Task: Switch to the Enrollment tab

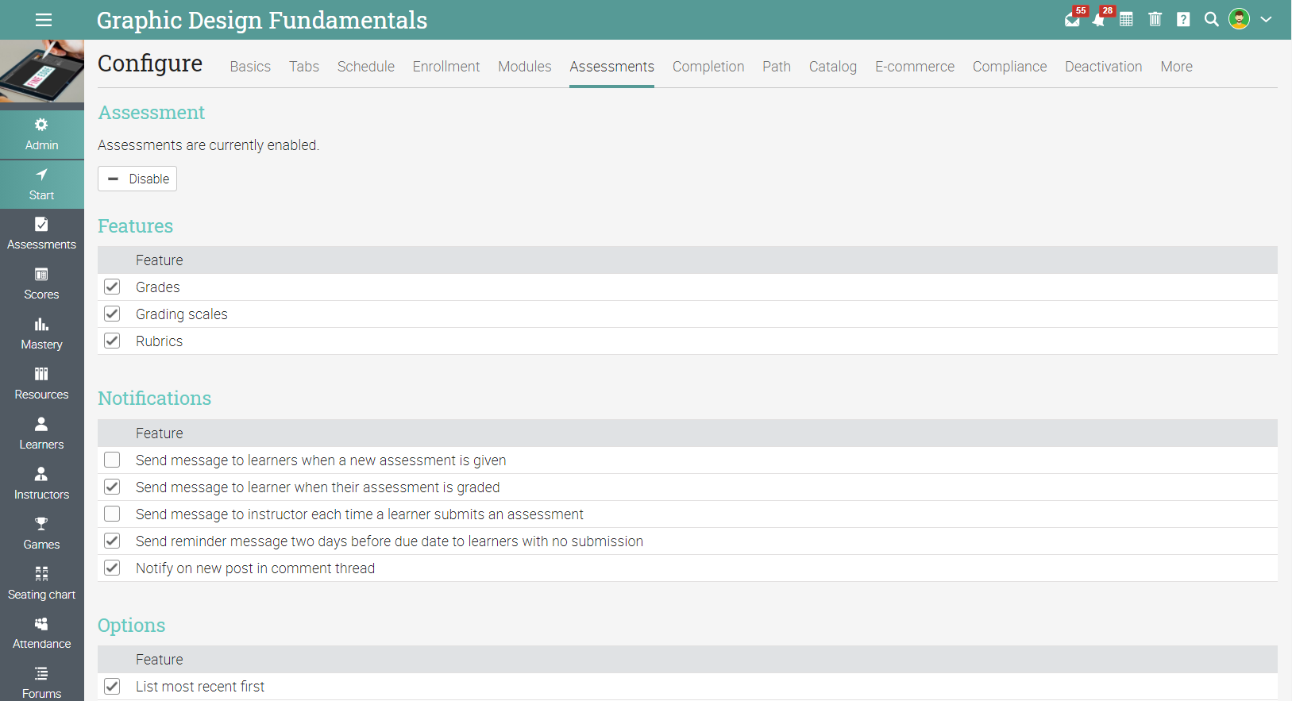Action: [x=446, y=67]
